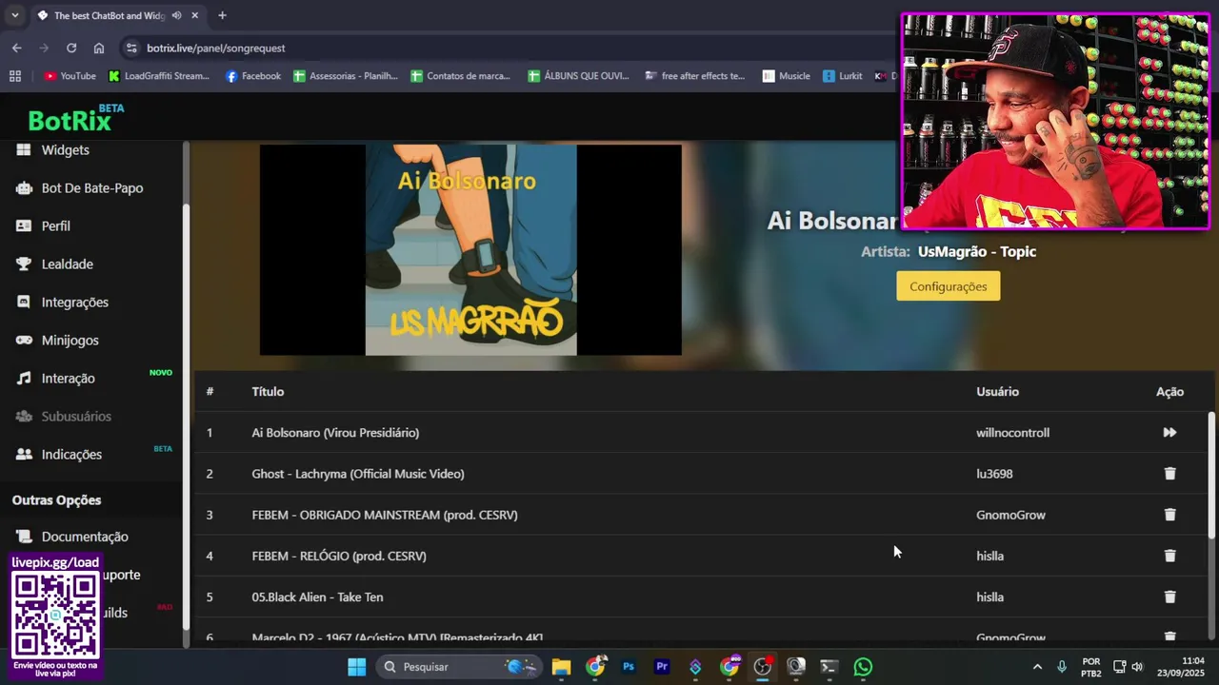
Task: Click the robot icon beside Bot De Bate-Papo
Action: tap(23, 188)
